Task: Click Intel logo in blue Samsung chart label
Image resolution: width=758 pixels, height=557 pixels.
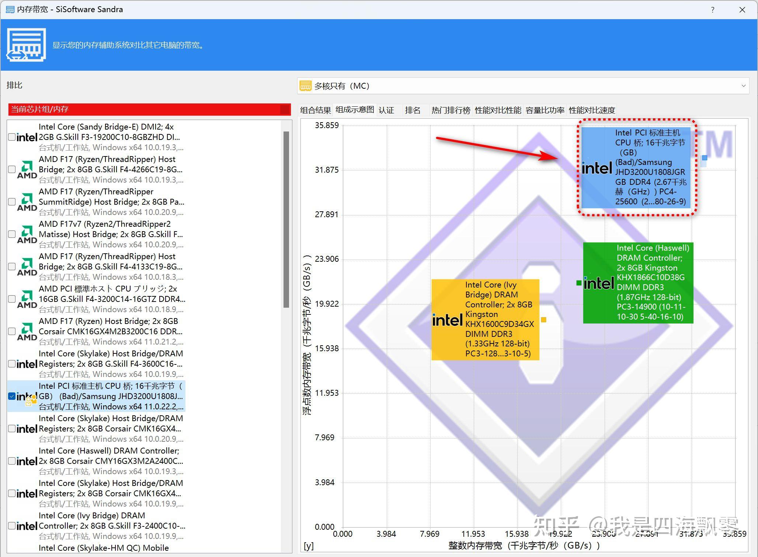Action: click(597, 168)
